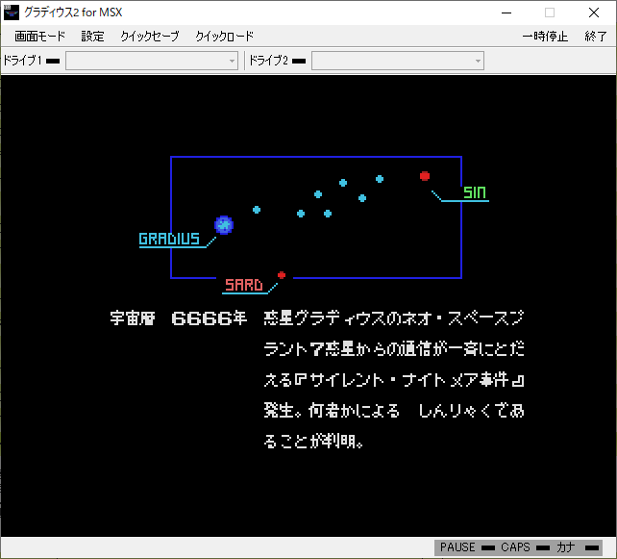Click the ドライブ1 activity indicator
This screenshot has height=559, width=617.
tap(53, 61)
